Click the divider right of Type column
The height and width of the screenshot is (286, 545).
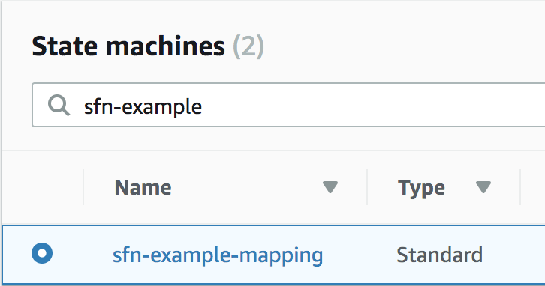[520, 187]
